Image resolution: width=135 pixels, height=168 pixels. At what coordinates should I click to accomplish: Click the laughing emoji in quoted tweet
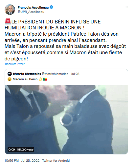(10, 79)
